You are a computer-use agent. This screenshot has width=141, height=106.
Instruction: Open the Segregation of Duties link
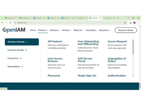coord(117,60)
